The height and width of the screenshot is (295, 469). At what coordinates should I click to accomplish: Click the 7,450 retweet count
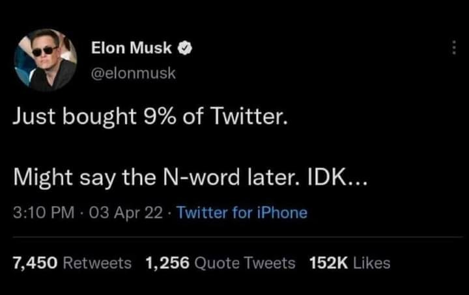(36, 263)
